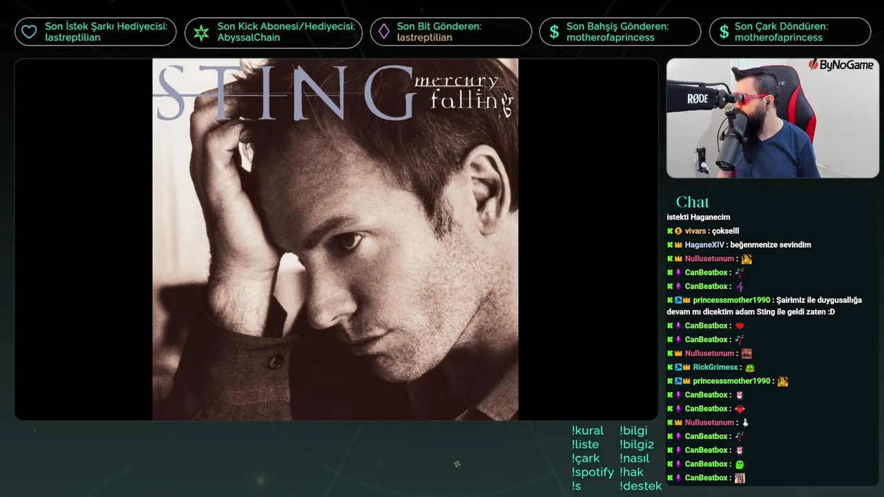Click the heart icon beside Son İstek Şarkı Hediyecisi
Screen dimensions: 884x497
(29, 32)
